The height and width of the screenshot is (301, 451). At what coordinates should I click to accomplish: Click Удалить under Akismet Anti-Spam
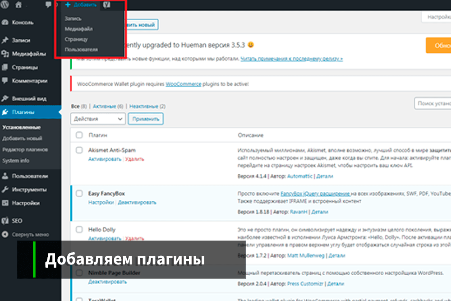pyautogui.click(x=134, y=159)
